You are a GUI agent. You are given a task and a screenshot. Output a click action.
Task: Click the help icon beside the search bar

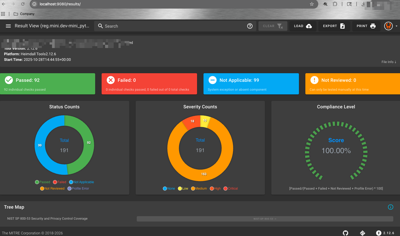[x=250, y=26]
